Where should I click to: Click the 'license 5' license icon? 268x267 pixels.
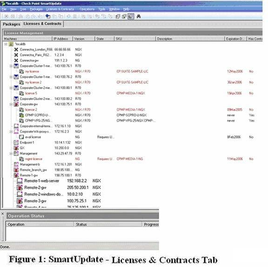tap(21, 93)
